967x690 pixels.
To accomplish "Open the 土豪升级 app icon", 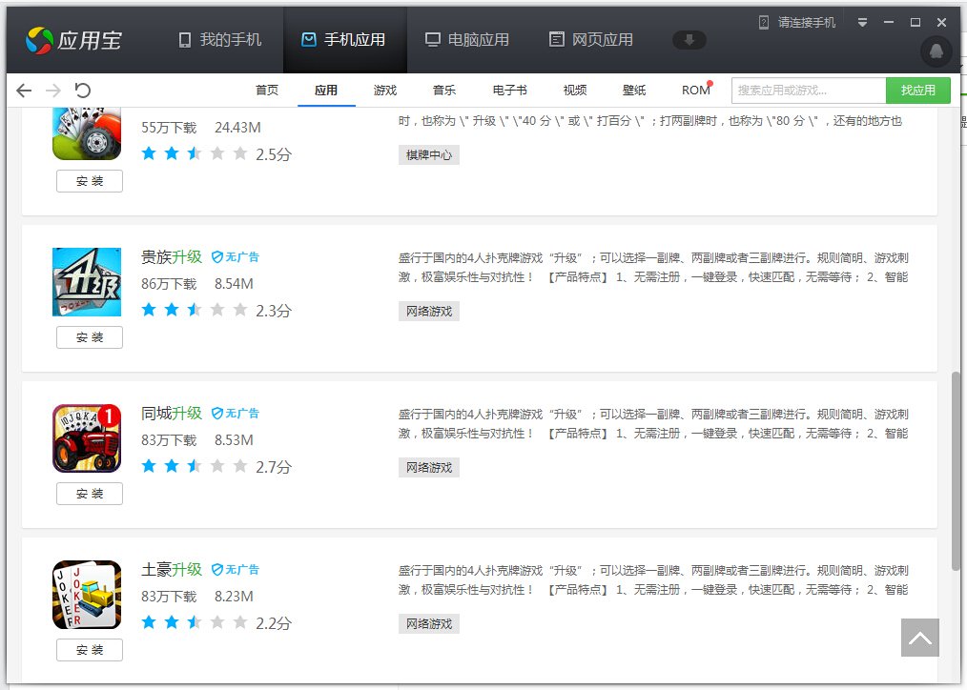I will click(87, 595).
